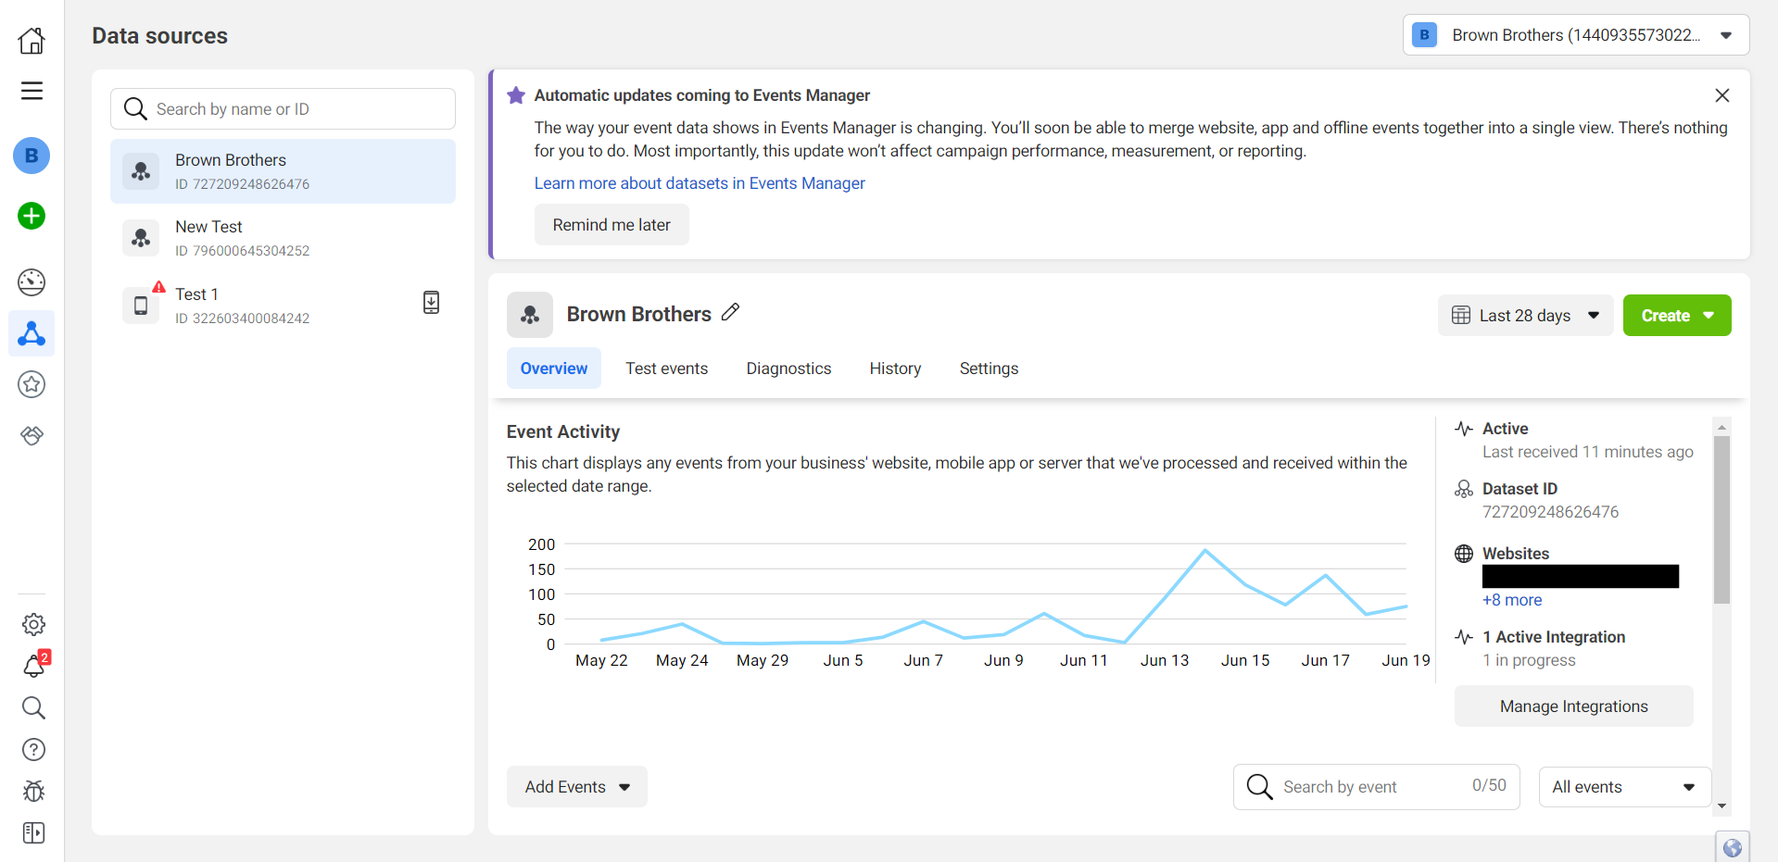The width and height of the screenshot is (1778, 862).
Task: Click the green plus connect data icon
Action: [x=32, y=216]
